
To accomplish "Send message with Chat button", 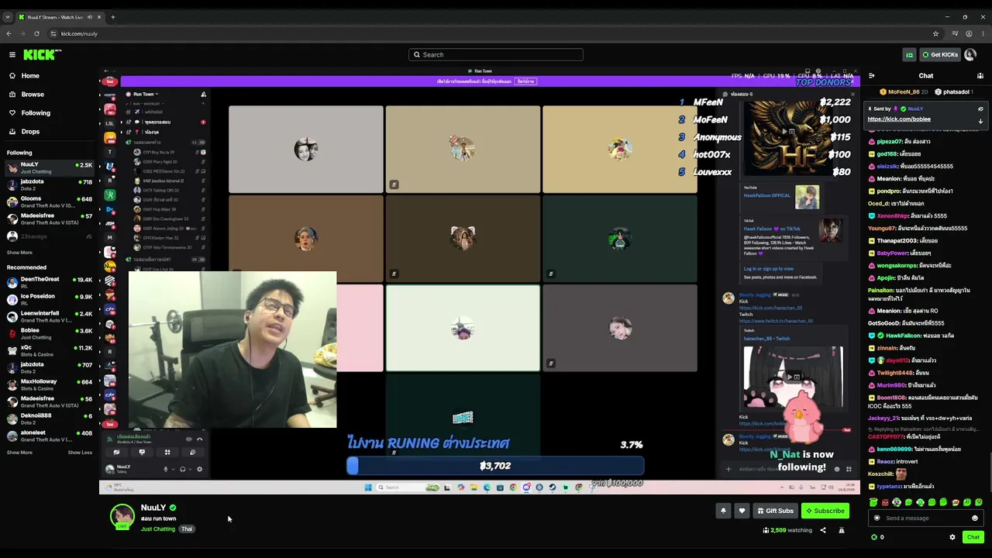I will [973, 537].
